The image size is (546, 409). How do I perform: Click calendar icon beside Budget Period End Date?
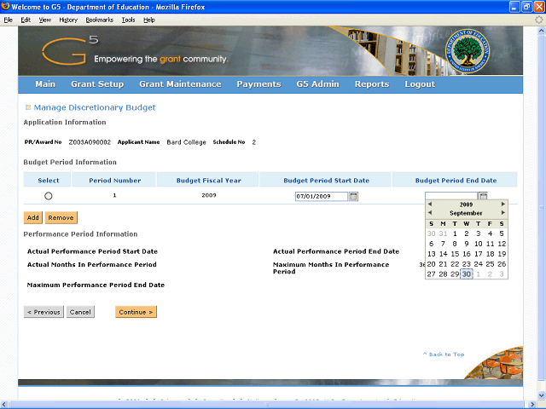[x=483, y=196]
